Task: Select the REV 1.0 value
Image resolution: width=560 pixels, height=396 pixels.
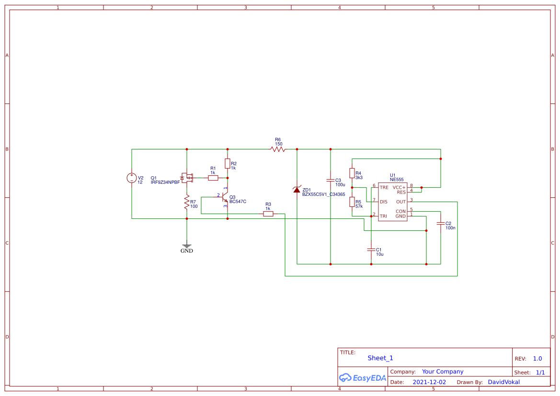Action: pos(537,359)
